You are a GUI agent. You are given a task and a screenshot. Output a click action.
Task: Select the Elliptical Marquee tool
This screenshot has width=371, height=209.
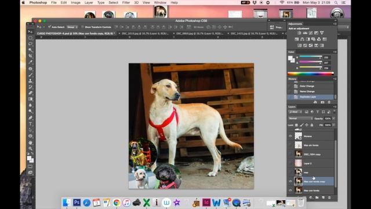(x=30, y=38)
